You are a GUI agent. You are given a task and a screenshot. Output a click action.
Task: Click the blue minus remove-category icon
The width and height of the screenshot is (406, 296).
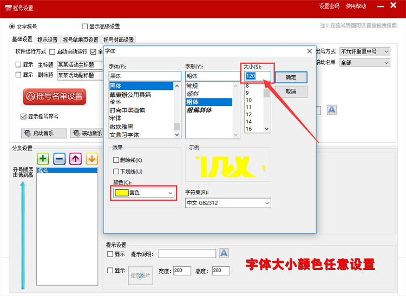(x=60, y=159)
